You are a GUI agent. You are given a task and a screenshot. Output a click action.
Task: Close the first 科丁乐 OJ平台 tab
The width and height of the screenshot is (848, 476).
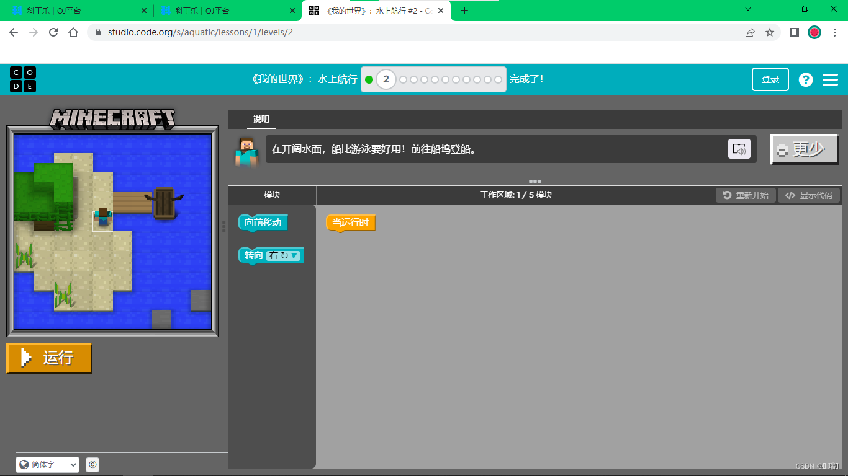(144, 11)
